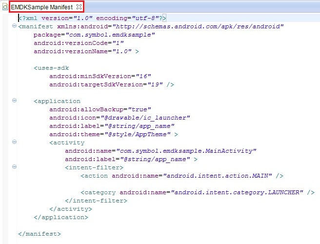This screenshot has height=244, width=320.
Task: Click the MainActivity android:name line
Action: tap(160, 151)
